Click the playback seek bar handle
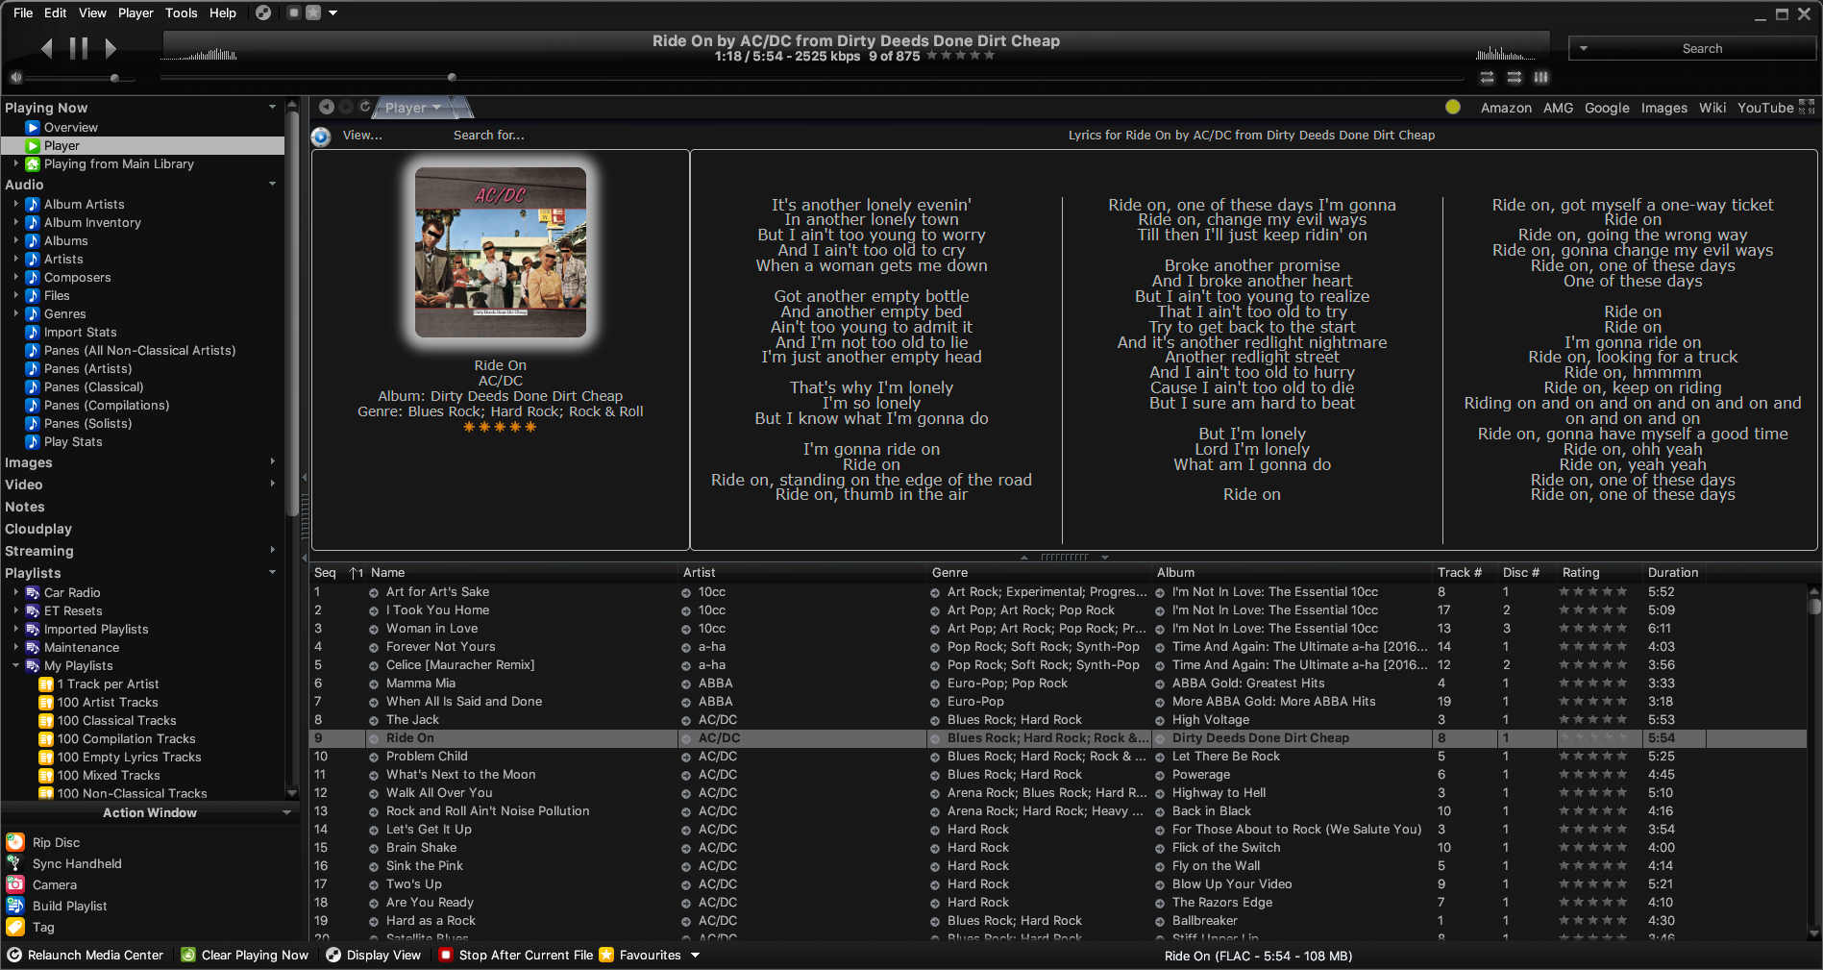 pyautogui.click(x=452, y=77)
